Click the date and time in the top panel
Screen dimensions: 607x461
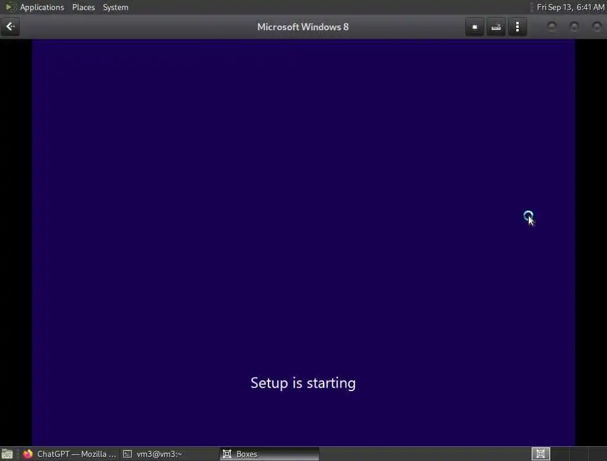click(571, 7)
